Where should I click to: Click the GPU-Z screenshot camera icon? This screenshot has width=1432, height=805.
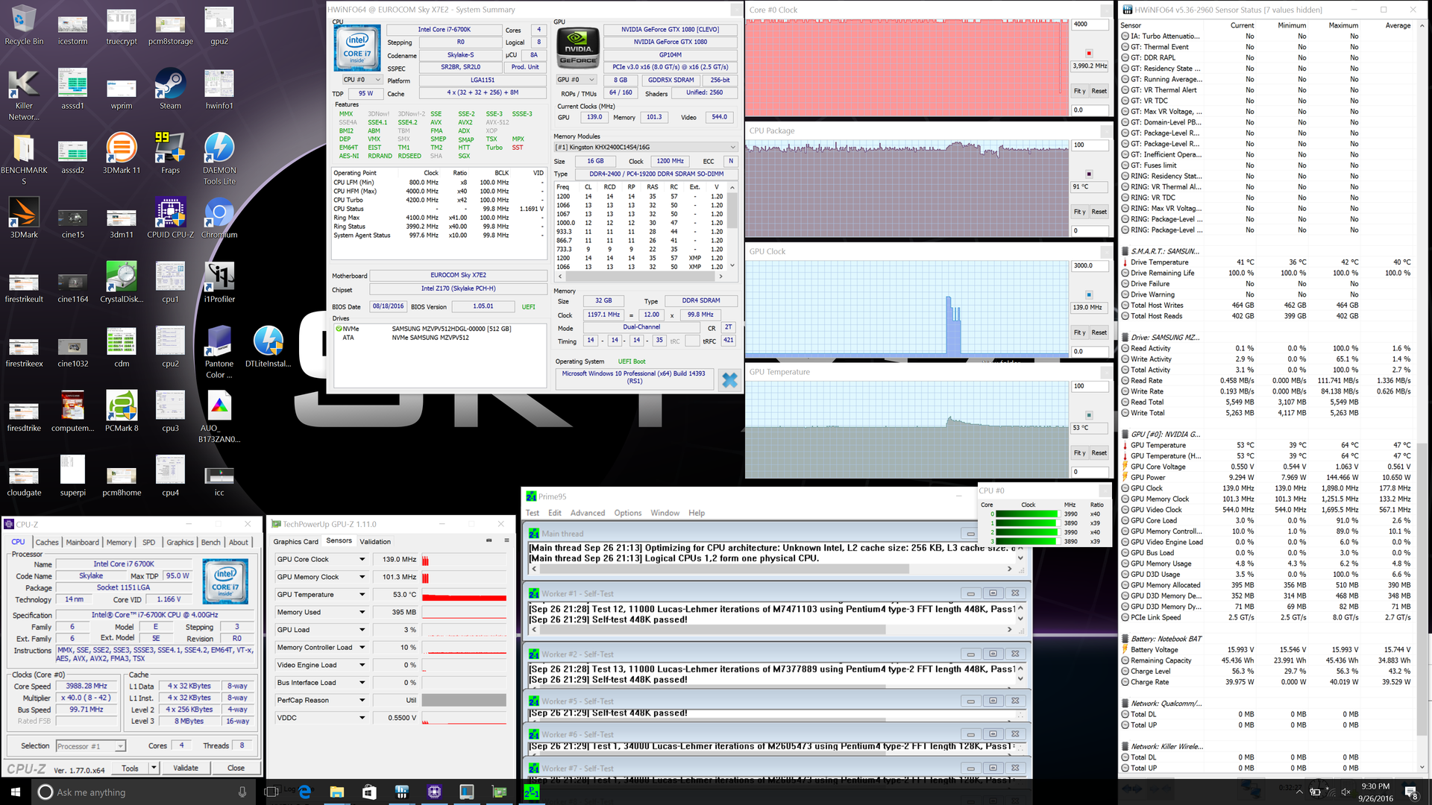[x=489, y=540]
